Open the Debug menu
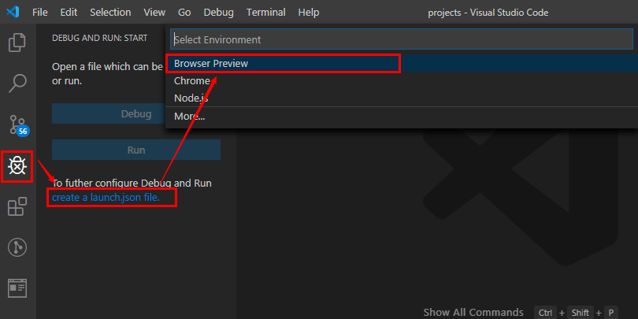 coord(219,13)
